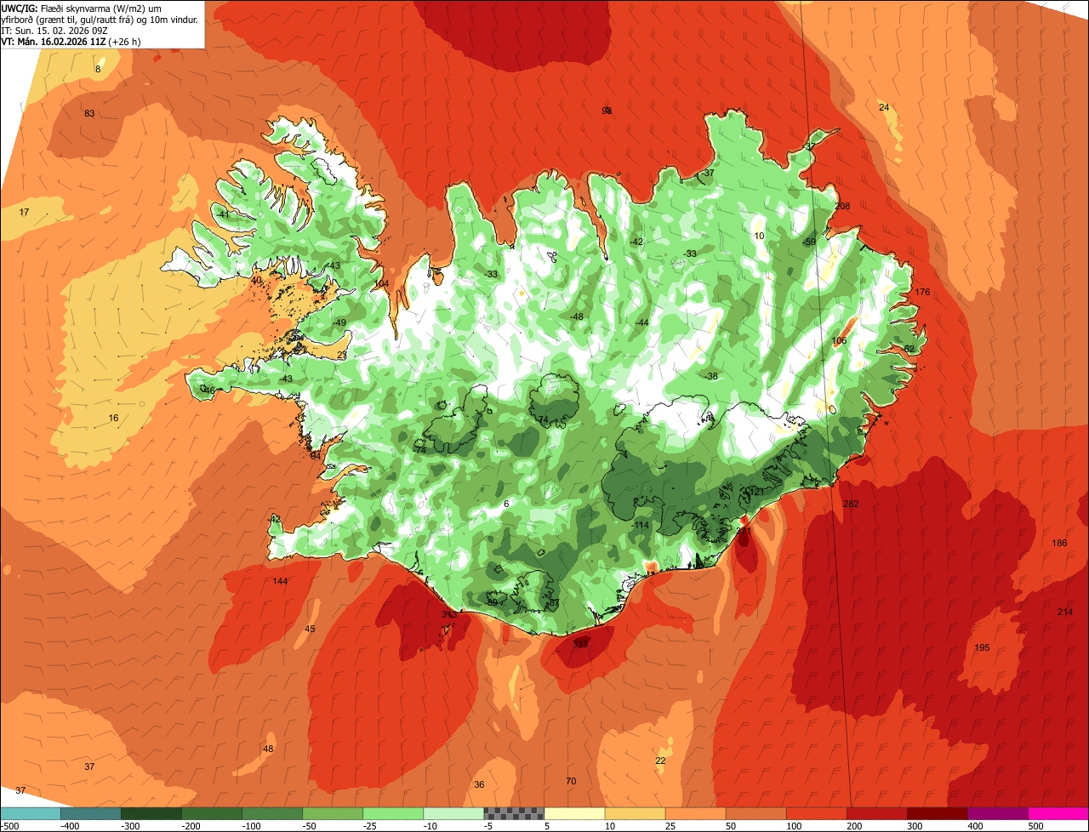Click the map value '-49' in western Iceland
The width and height of the screenshot is (1089, 832).
click(x=339, y=322)
